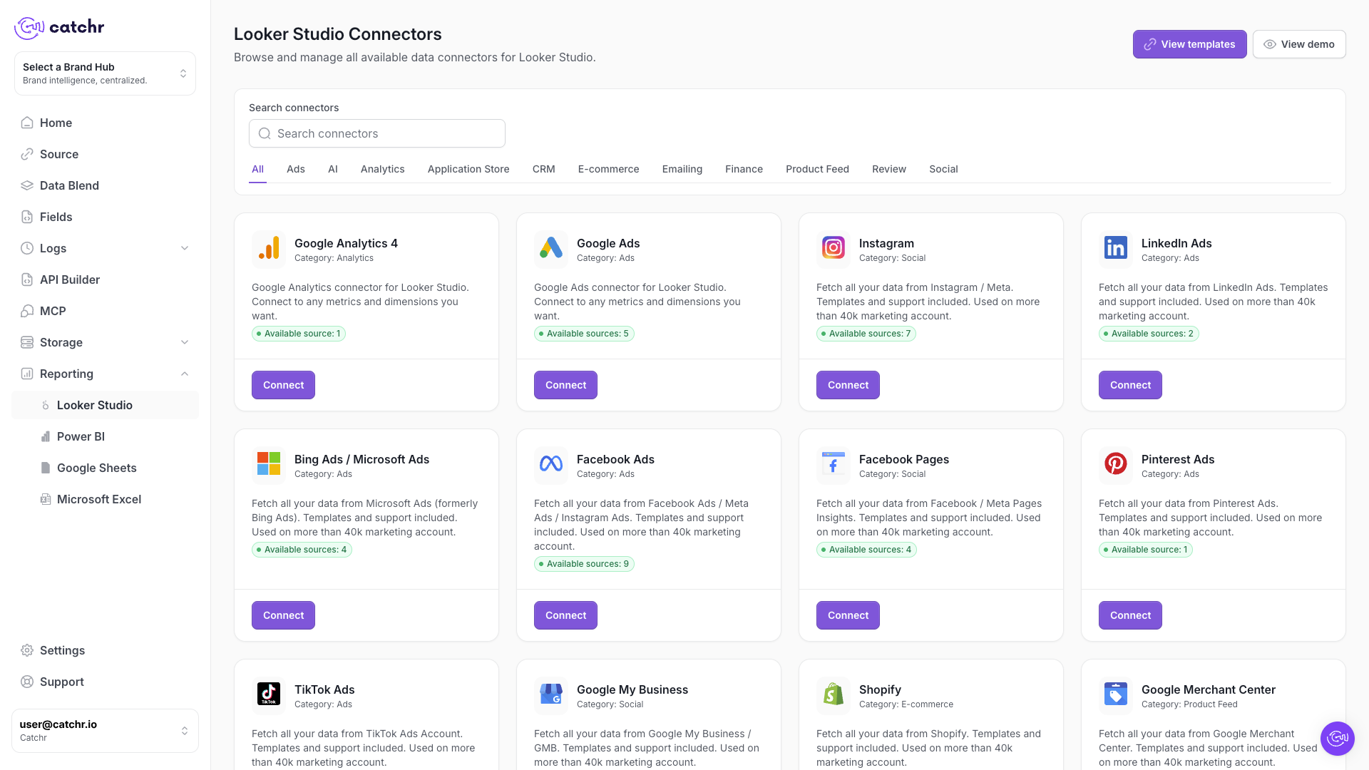1369x770 pixels.
Task: Click the Source link icon
Action: point(27,154)
